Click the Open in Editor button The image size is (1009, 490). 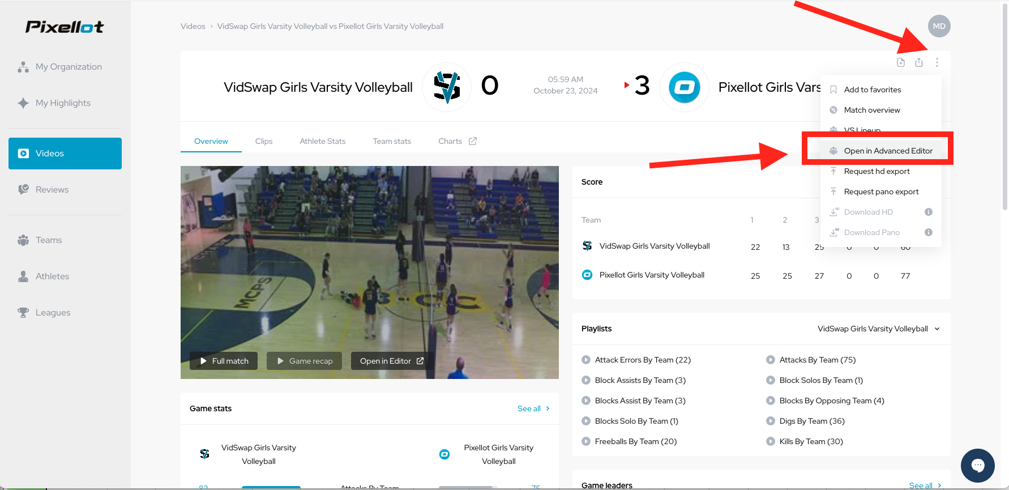[x=392, y=361]
